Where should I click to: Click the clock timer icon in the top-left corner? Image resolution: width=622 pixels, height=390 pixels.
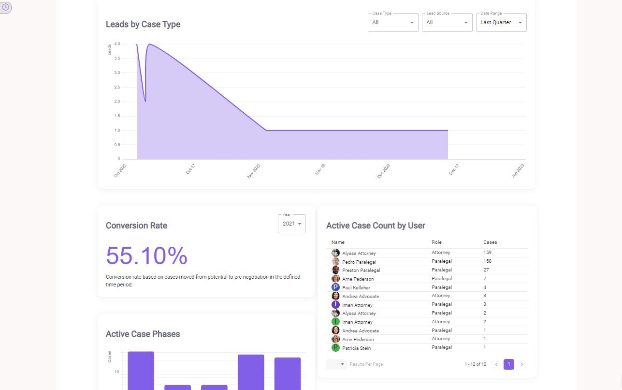click(6, 7)
